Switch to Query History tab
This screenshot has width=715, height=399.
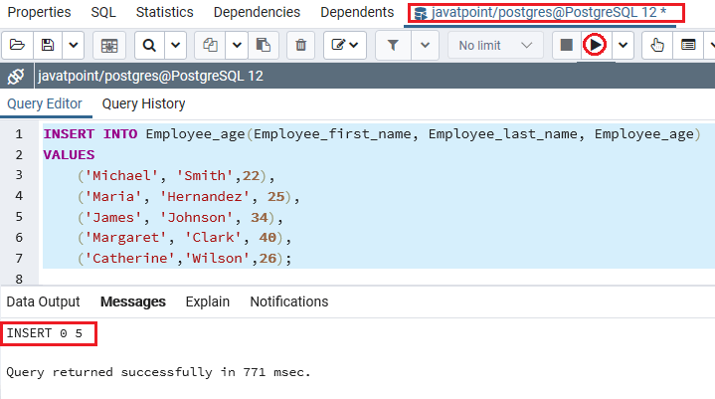click(x=143, y=103)
